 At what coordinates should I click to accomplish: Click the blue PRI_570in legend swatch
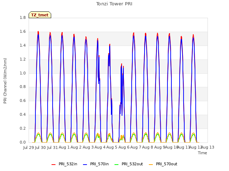pyautogui.click(x=85, y=165)
